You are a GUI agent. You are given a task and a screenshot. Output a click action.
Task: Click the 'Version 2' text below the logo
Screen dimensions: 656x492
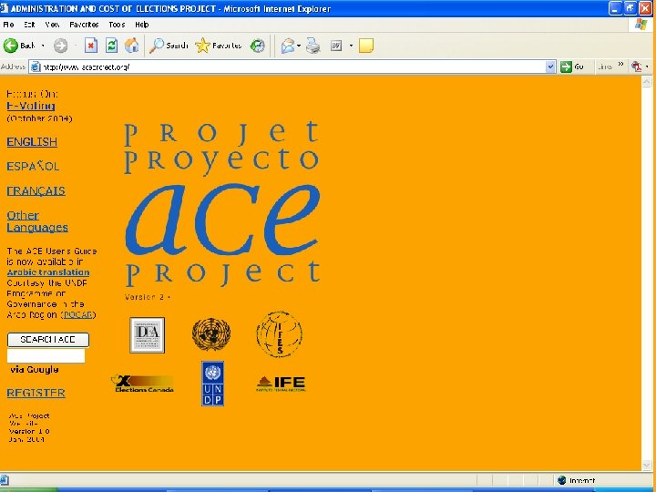click(147, 297)
